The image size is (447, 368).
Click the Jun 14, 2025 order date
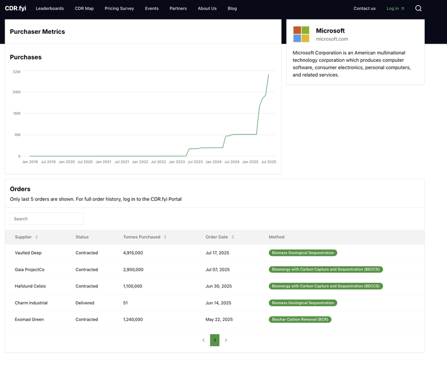click(218, 303)
